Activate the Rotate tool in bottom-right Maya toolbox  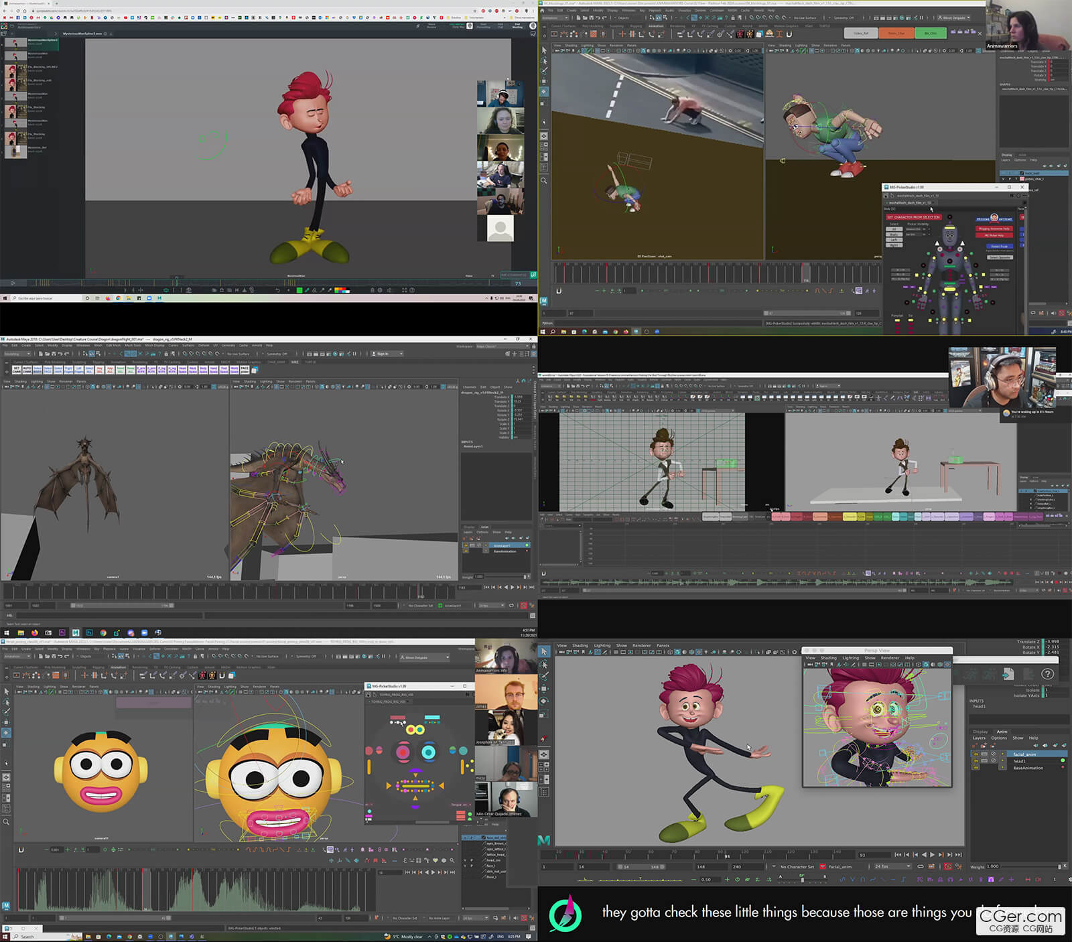point(544,701)
